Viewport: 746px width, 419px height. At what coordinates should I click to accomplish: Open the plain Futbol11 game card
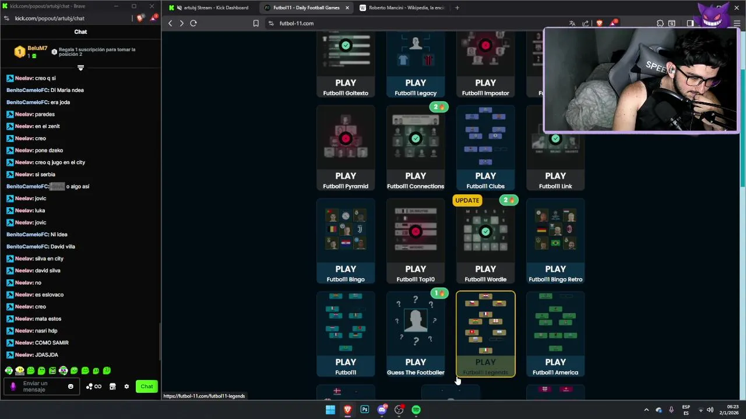[x=346, y=334]
